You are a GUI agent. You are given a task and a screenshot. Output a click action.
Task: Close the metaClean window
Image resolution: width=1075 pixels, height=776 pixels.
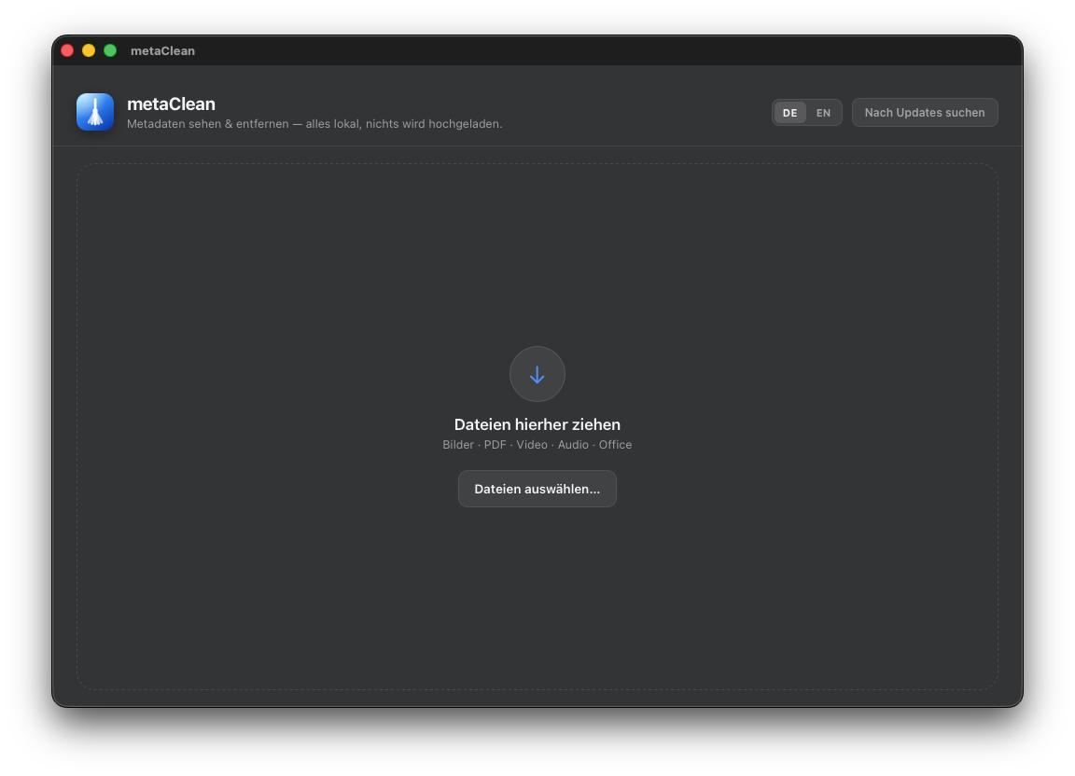67,50
